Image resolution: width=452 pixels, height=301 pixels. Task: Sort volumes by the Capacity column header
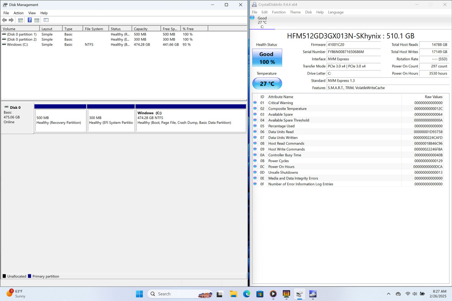[146, 29]
